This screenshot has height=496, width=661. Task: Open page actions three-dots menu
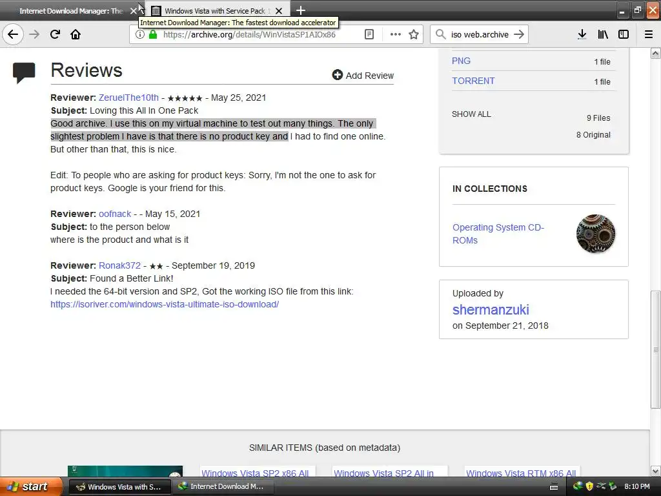396,34
